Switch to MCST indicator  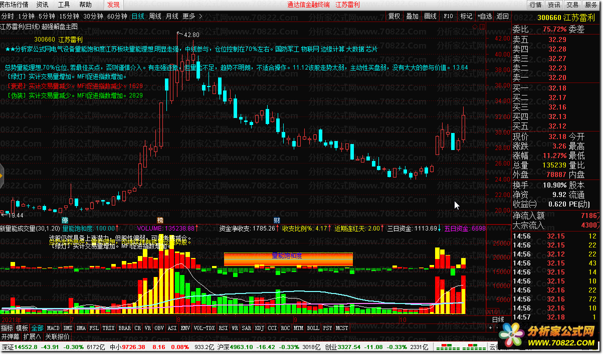342,328
